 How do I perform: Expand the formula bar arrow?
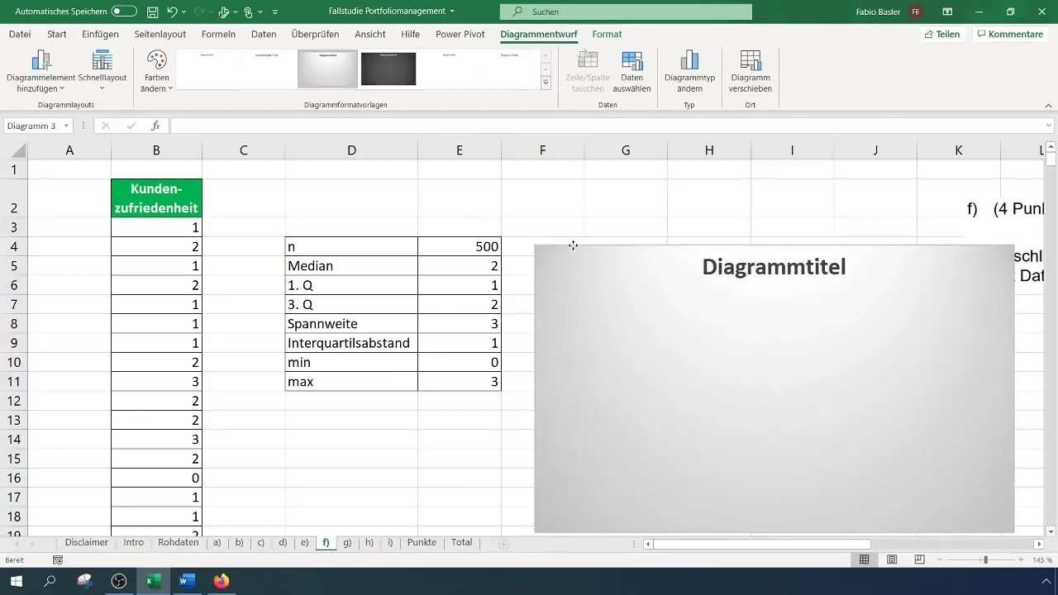tap(1049, 126)
